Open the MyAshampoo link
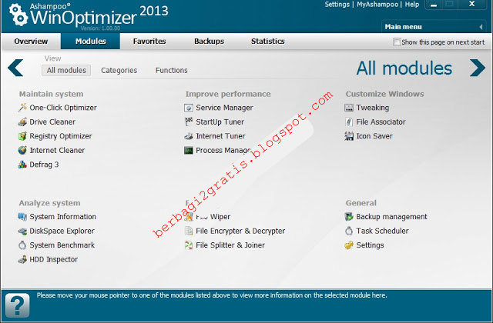 [377, 5]
